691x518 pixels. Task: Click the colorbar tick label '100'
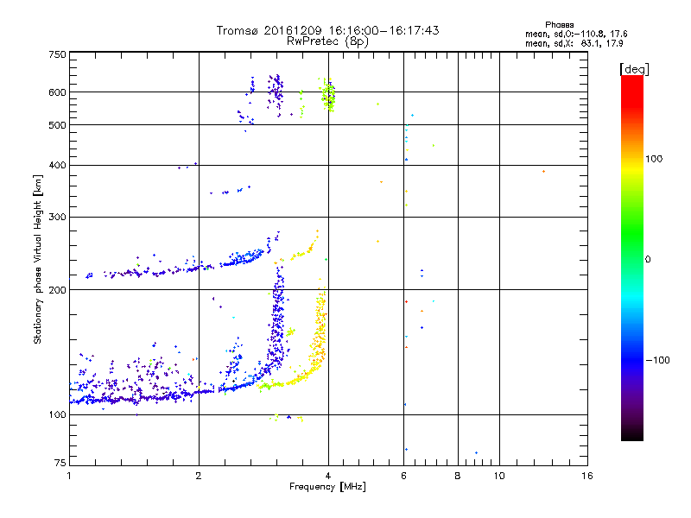pos(654,159)
